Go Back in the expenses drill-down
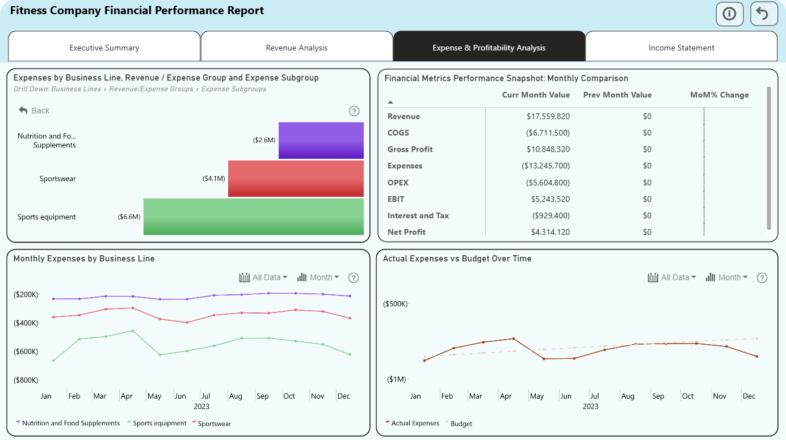 point(34,111)
